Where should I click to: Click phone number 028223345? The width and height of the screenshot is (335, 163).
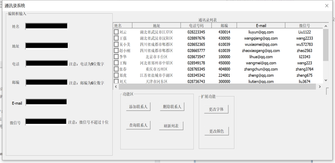196,32
